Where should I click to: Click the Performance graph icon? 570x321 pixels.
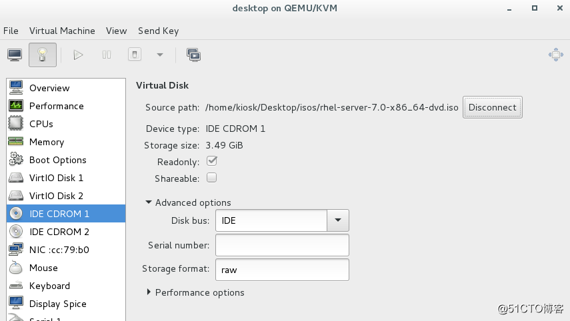[16, 105]
